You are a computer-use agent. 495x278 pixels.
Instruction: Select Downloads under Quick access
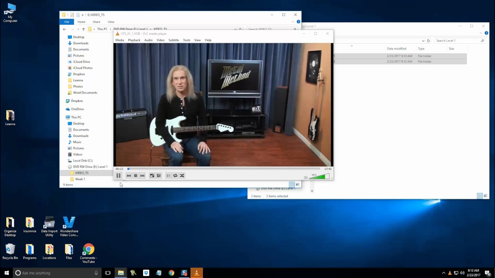[81, 43]
